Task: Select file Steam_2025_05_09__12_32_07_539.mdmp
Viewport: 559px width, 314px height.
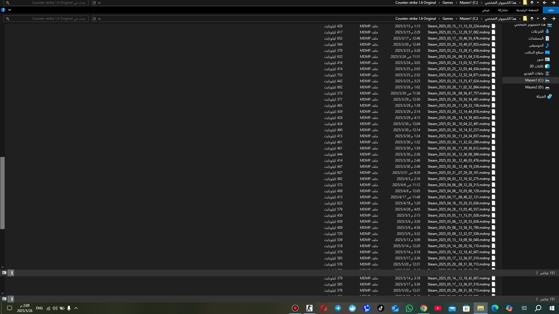Action: pos(459,234)
